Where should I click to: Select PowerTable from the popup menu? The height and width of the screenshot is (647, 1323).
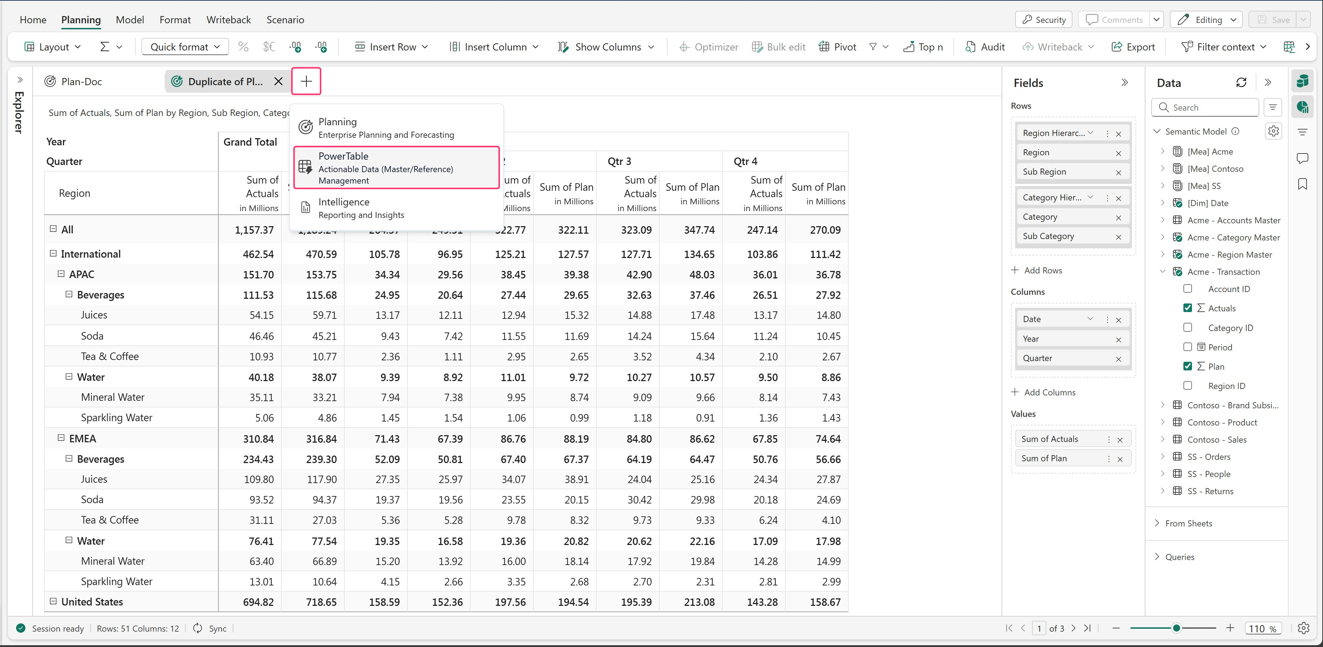pos(396,168)
